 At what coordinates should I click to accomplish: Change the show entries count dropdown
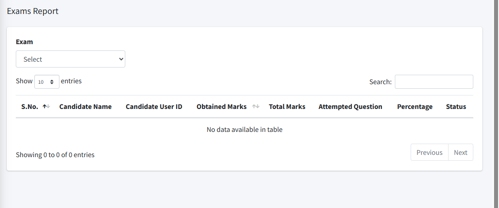[x=46, y=81]
